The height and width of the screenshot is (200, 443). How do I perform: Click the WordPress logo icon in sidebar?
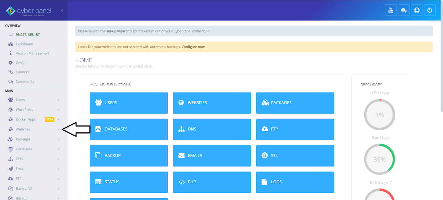point(11,110)
